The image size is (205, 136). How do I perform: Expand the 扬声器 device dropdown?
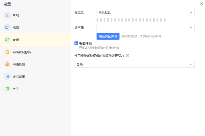point(145,27)
